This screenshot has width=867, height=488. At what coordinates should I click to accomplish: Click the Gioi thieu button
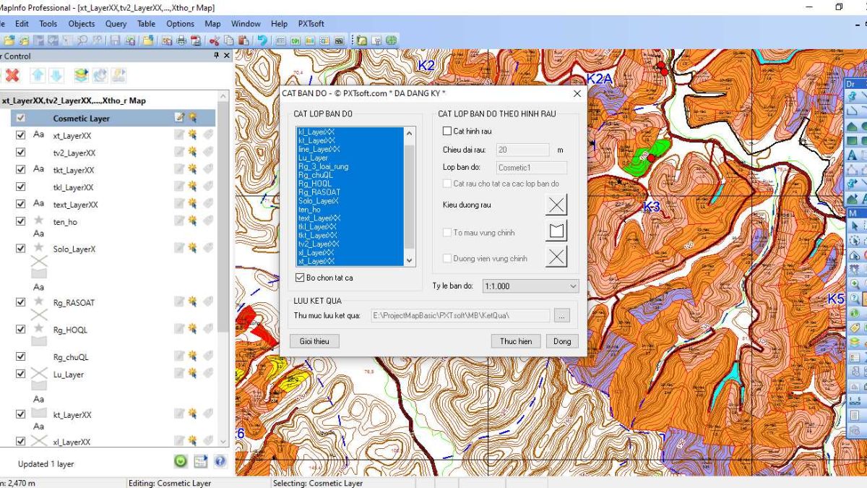pos(314,341)
